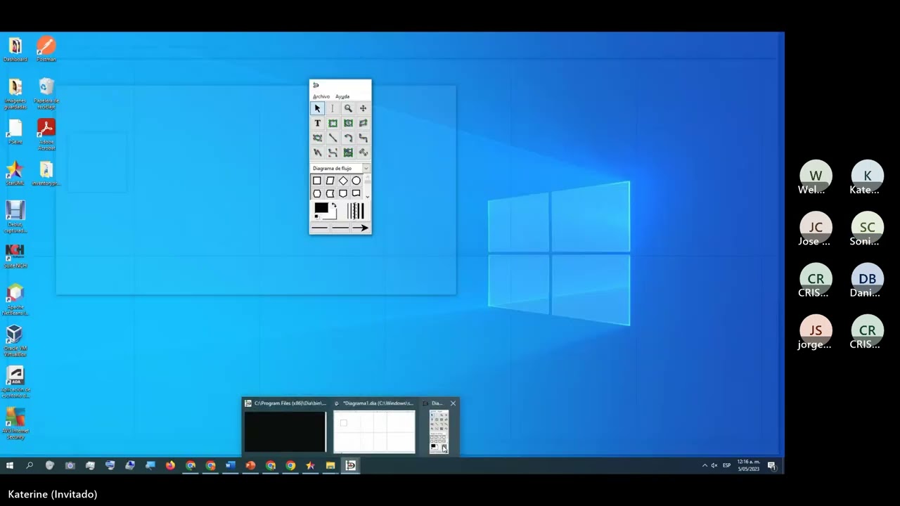Click the shape palette scroll down arrow
Screen dimensions: 900x506
[x=367, y=196]
